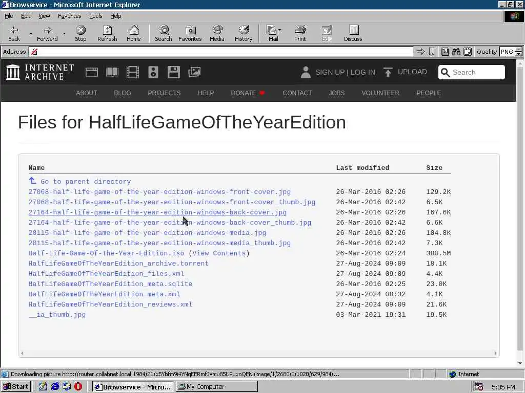Print the page with the Print button
The width and height of the screenshot is (525, 393).
point(300,33)
